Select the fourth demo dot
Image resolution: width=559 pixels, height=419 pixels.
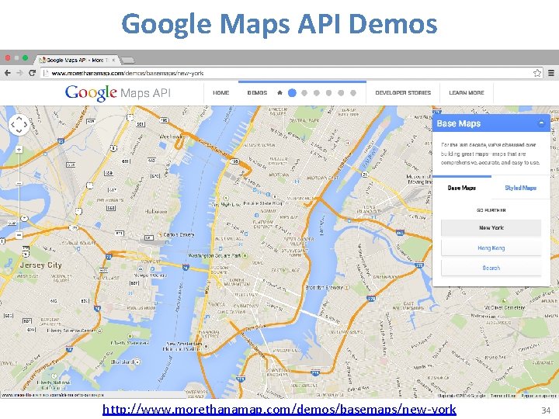(328, 93)
